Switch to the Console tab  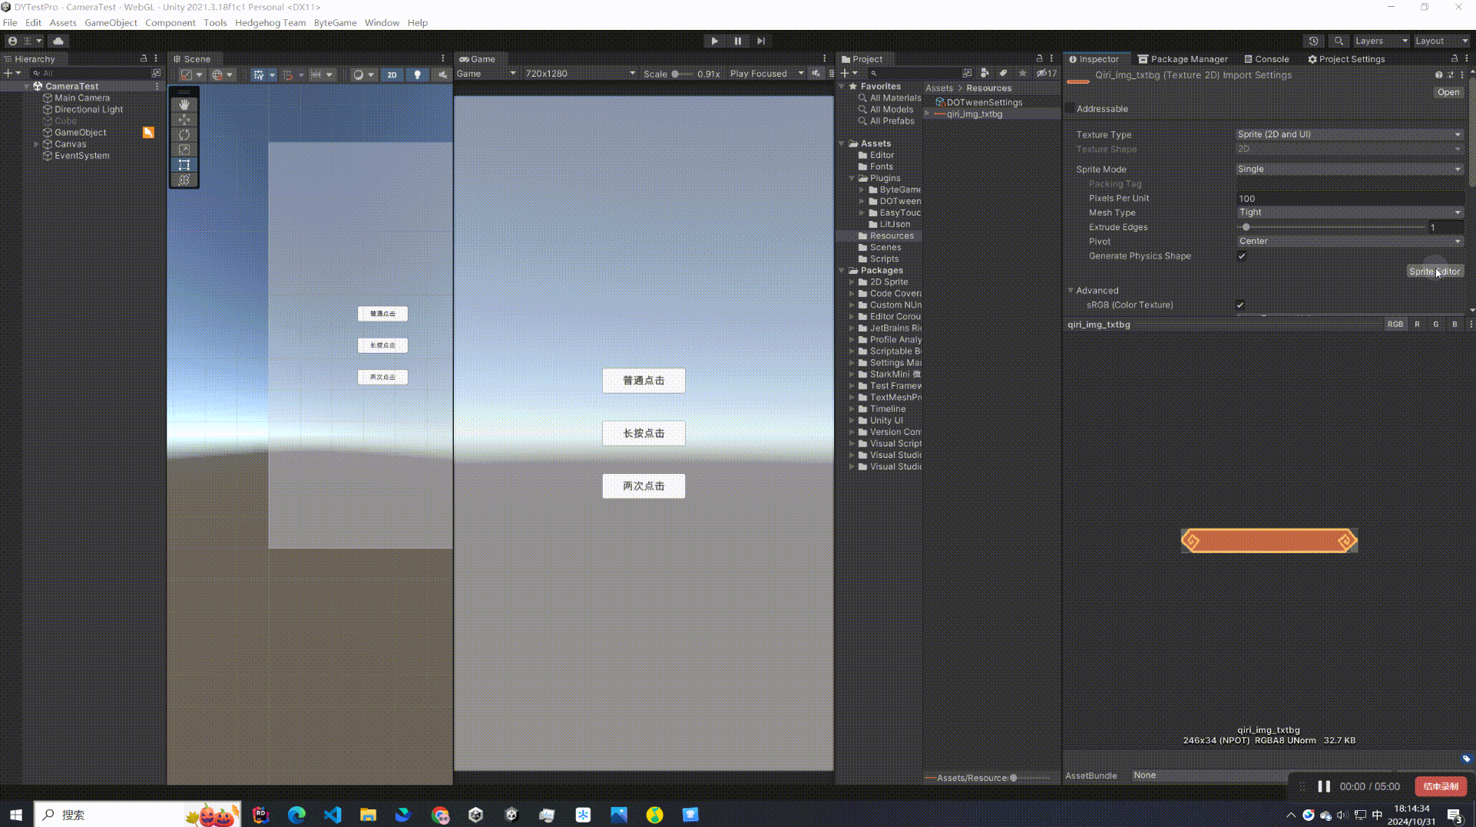tap(1266, 58)
